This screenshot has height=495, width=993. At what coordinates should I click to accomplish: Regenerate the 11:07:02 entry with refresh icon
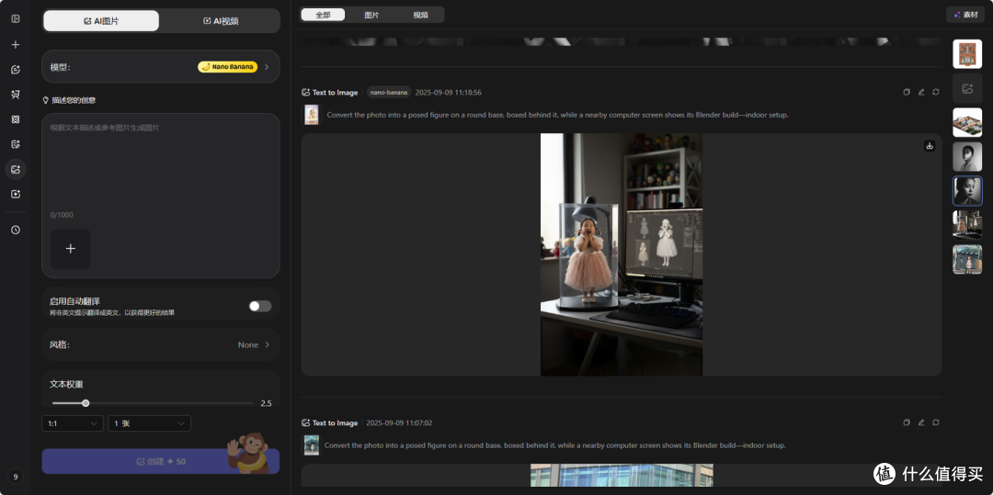936,422
